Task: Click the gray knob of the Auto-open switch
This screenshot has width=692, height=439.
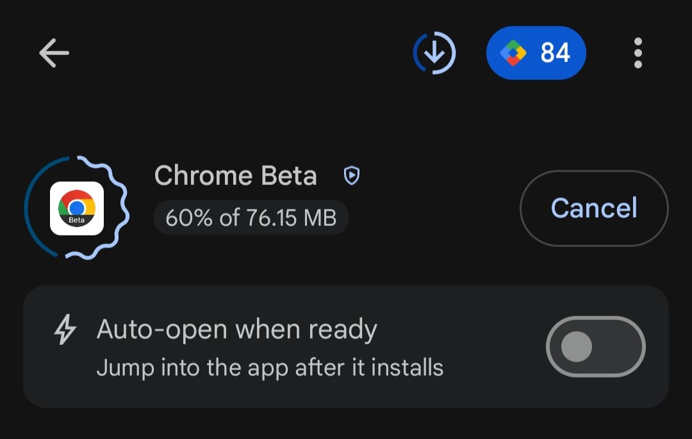Action: point(576,347)
